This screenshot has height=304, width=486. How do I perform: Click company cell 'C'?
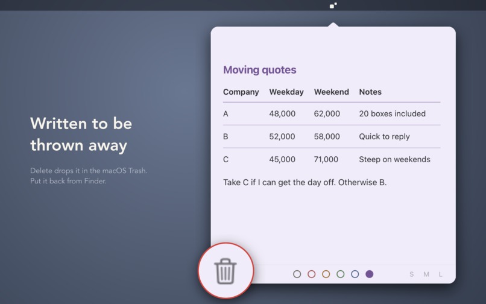click(x=226, y=159)
